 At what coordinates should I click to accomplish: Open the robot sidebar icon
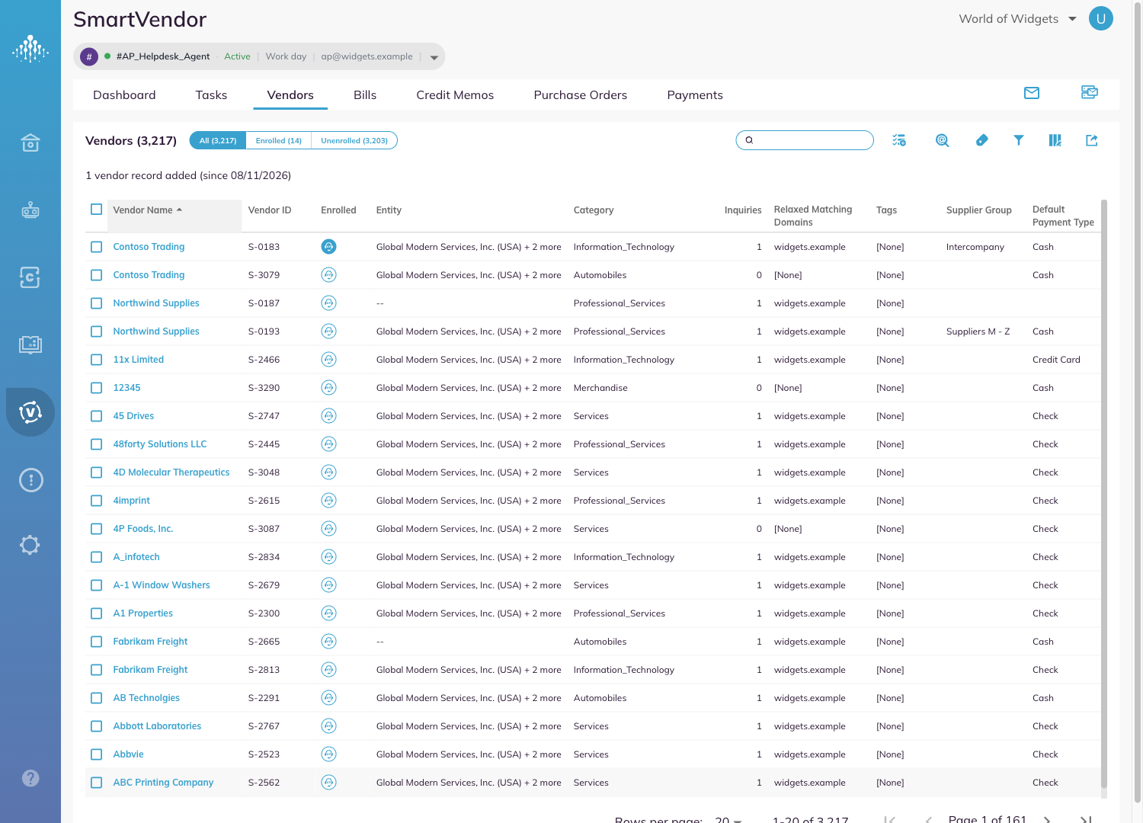click(30, 210)
